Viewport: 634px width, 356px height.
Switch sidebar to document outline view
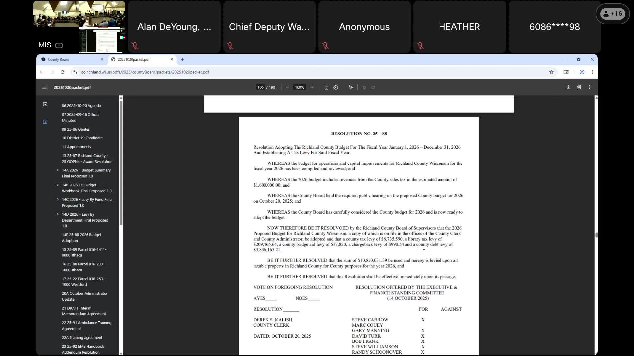click(45, 122)
